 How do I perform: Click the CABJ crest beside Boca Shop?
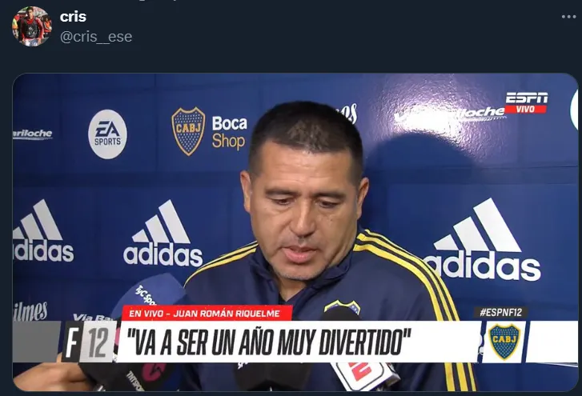point(188,131)
